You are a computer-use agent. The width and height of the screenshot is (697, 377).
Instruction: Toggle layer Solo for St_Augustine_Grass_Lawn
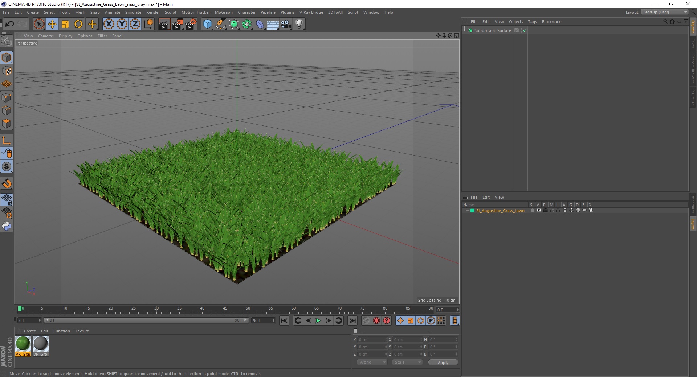pos(532,210)
